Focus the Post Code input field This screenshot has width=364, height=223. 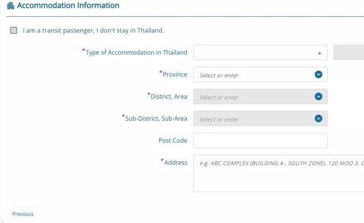click(x=261, y=140)
